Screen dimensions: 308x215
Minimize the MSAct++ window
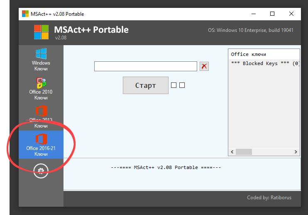[253, 14]
